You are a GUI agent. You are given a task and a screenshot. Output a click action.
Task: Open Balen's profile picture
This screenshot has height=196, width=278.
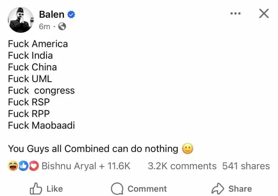[20, 20]
